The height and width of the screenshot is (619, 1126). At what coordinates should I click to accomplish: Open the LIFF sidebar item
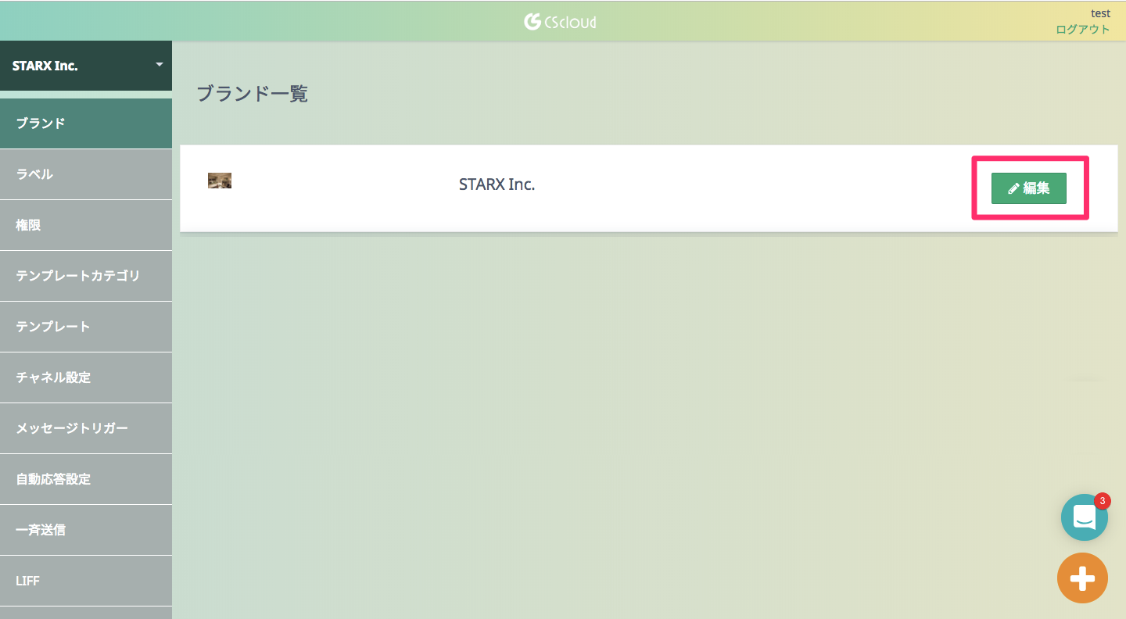point(86,581)
